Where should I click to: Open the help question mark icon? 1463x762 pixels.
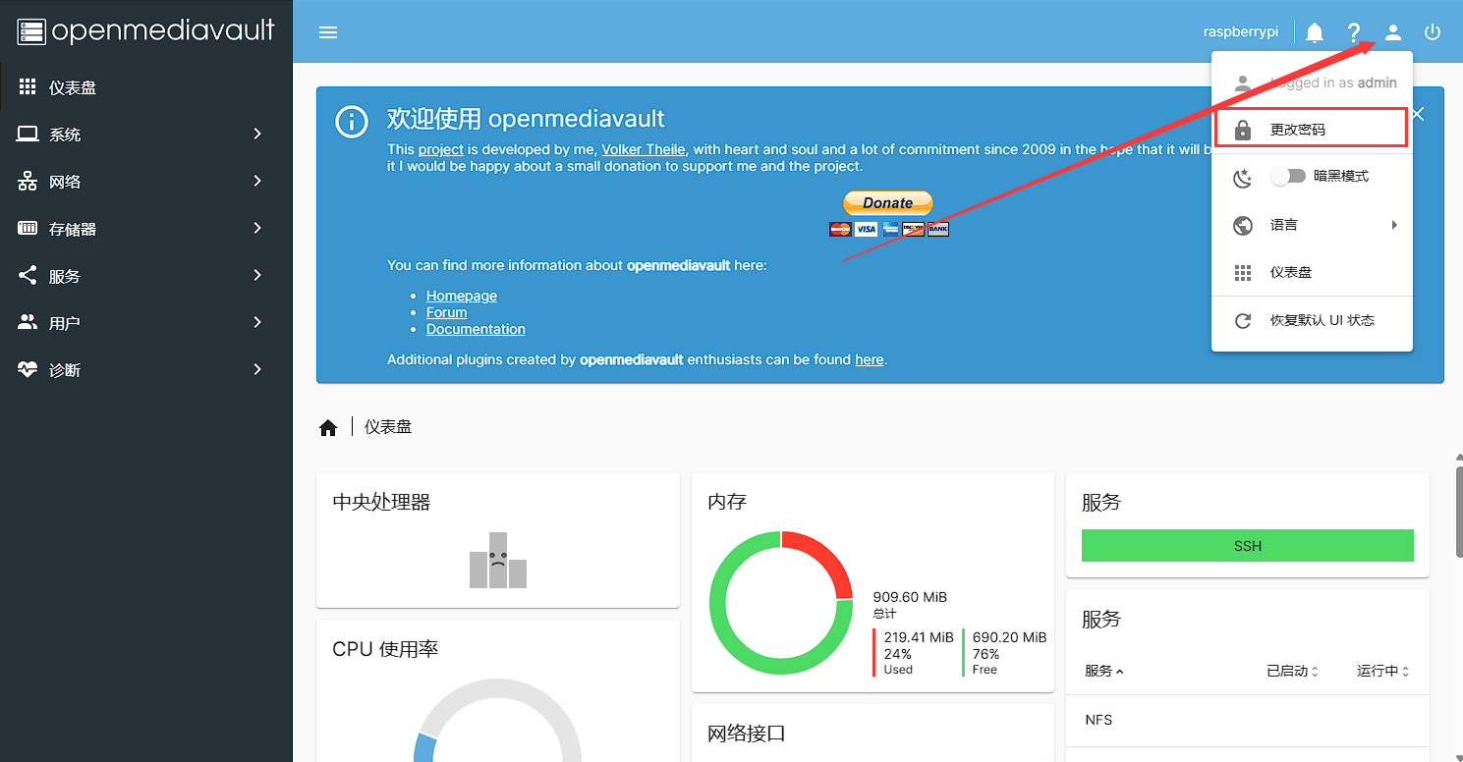tap(1354, 32)
